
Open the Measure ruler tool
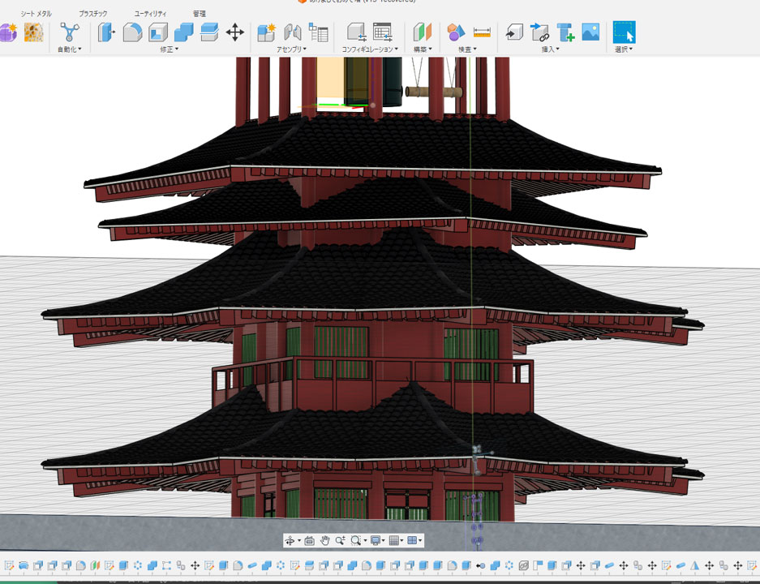click(x=483, y=32)
